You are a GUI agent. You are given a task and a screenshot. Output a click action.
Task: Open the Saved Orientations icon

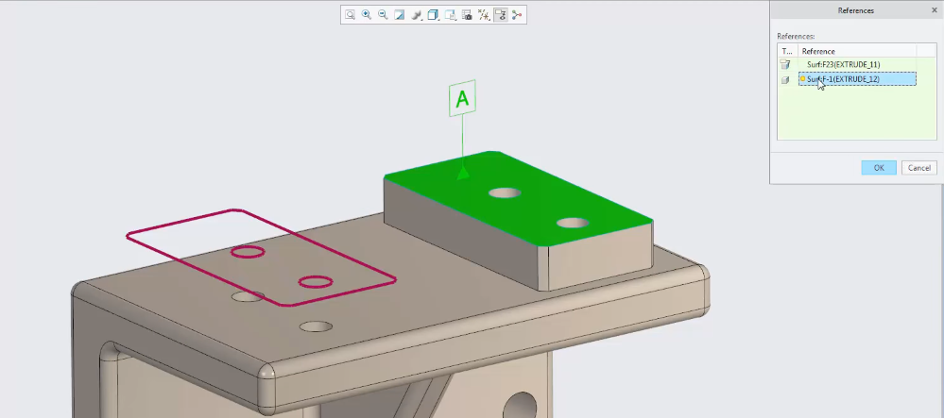pos(450,15)
